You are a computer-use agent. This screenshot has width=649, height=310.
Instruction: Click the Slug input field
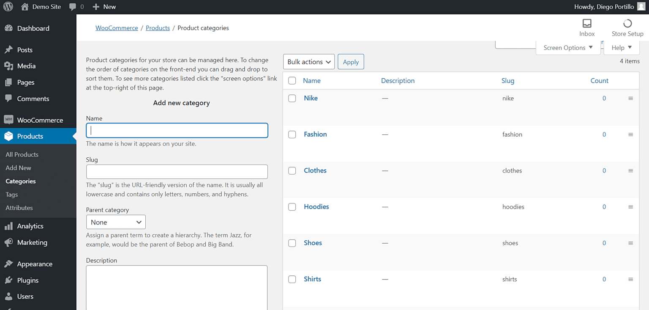coord(177,172)
